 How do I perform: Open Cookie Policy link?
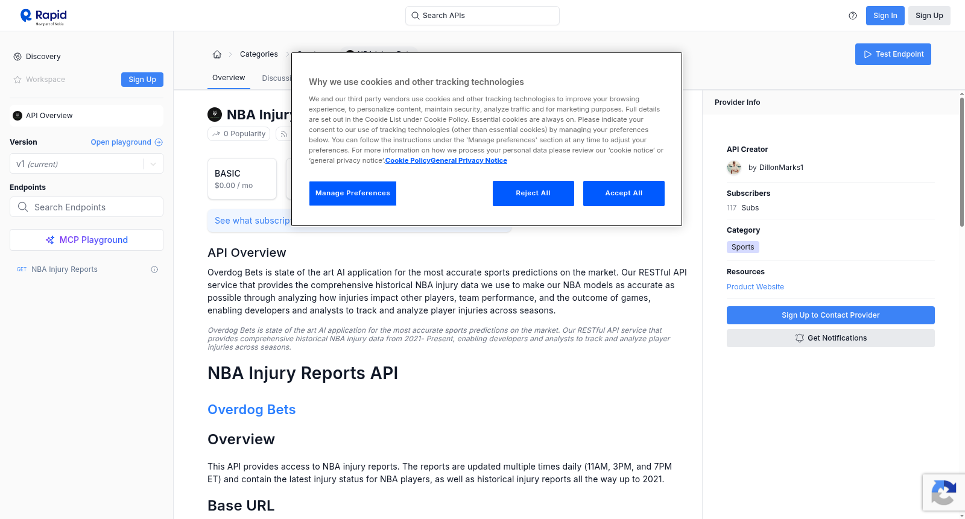click(x=408, y=160)
